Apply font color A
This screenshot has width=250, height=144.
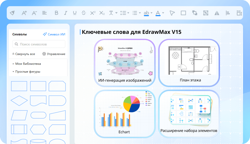click(158, 13)
